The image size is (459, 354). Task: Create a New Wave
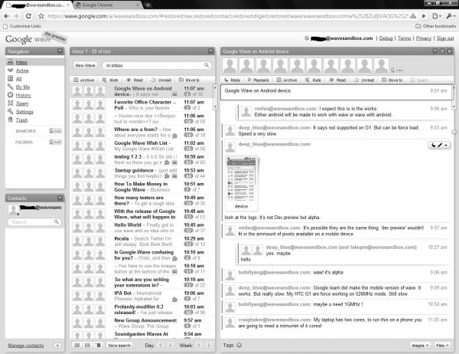tap(85, 65)
